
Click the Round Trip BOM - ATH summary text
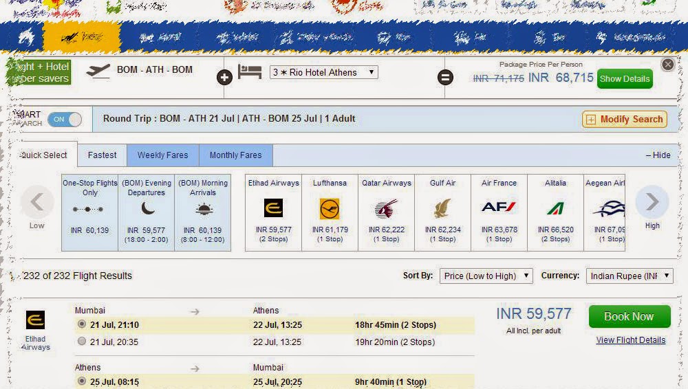pyautogui.click(x=229, y=118)
